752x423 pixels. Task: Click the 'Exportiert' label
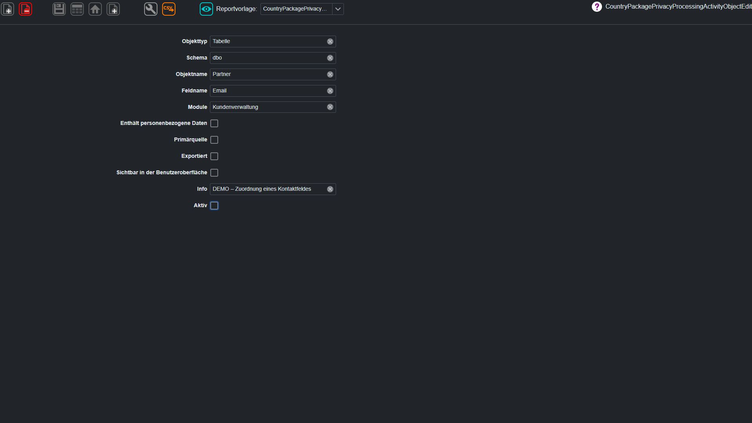[x=194, y=156]
